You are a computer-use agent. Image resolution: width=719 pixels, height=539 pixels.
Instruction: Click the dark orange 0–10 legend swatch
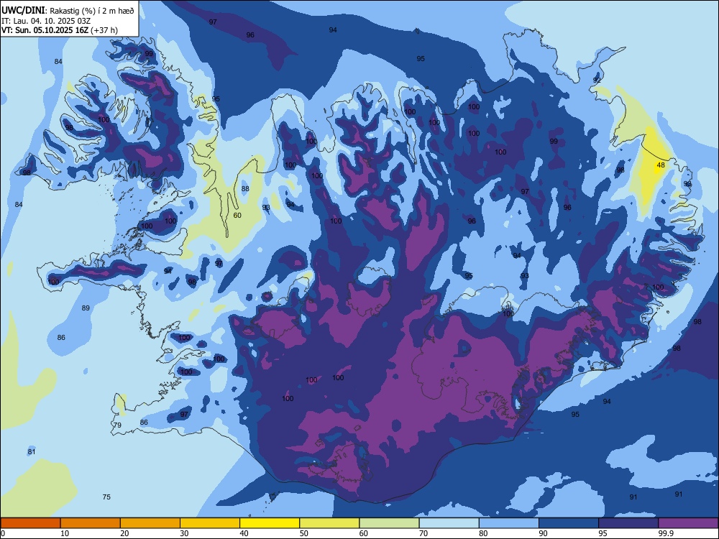[30, 523]
